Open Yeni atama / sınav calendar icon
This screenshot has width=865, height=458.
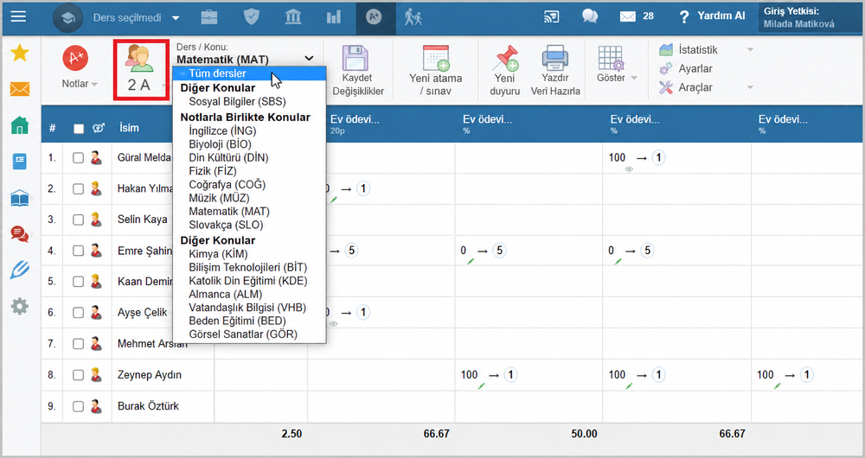coord(436,58)
